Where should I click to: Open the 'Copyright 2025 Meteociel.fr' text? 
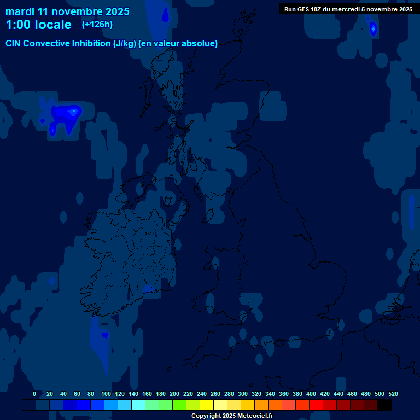tap(232, 416)
